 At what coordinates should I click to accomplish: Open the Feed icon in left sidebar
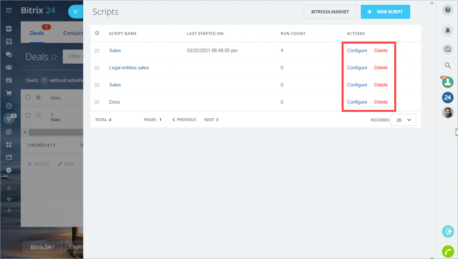click(x=9, y=29)
